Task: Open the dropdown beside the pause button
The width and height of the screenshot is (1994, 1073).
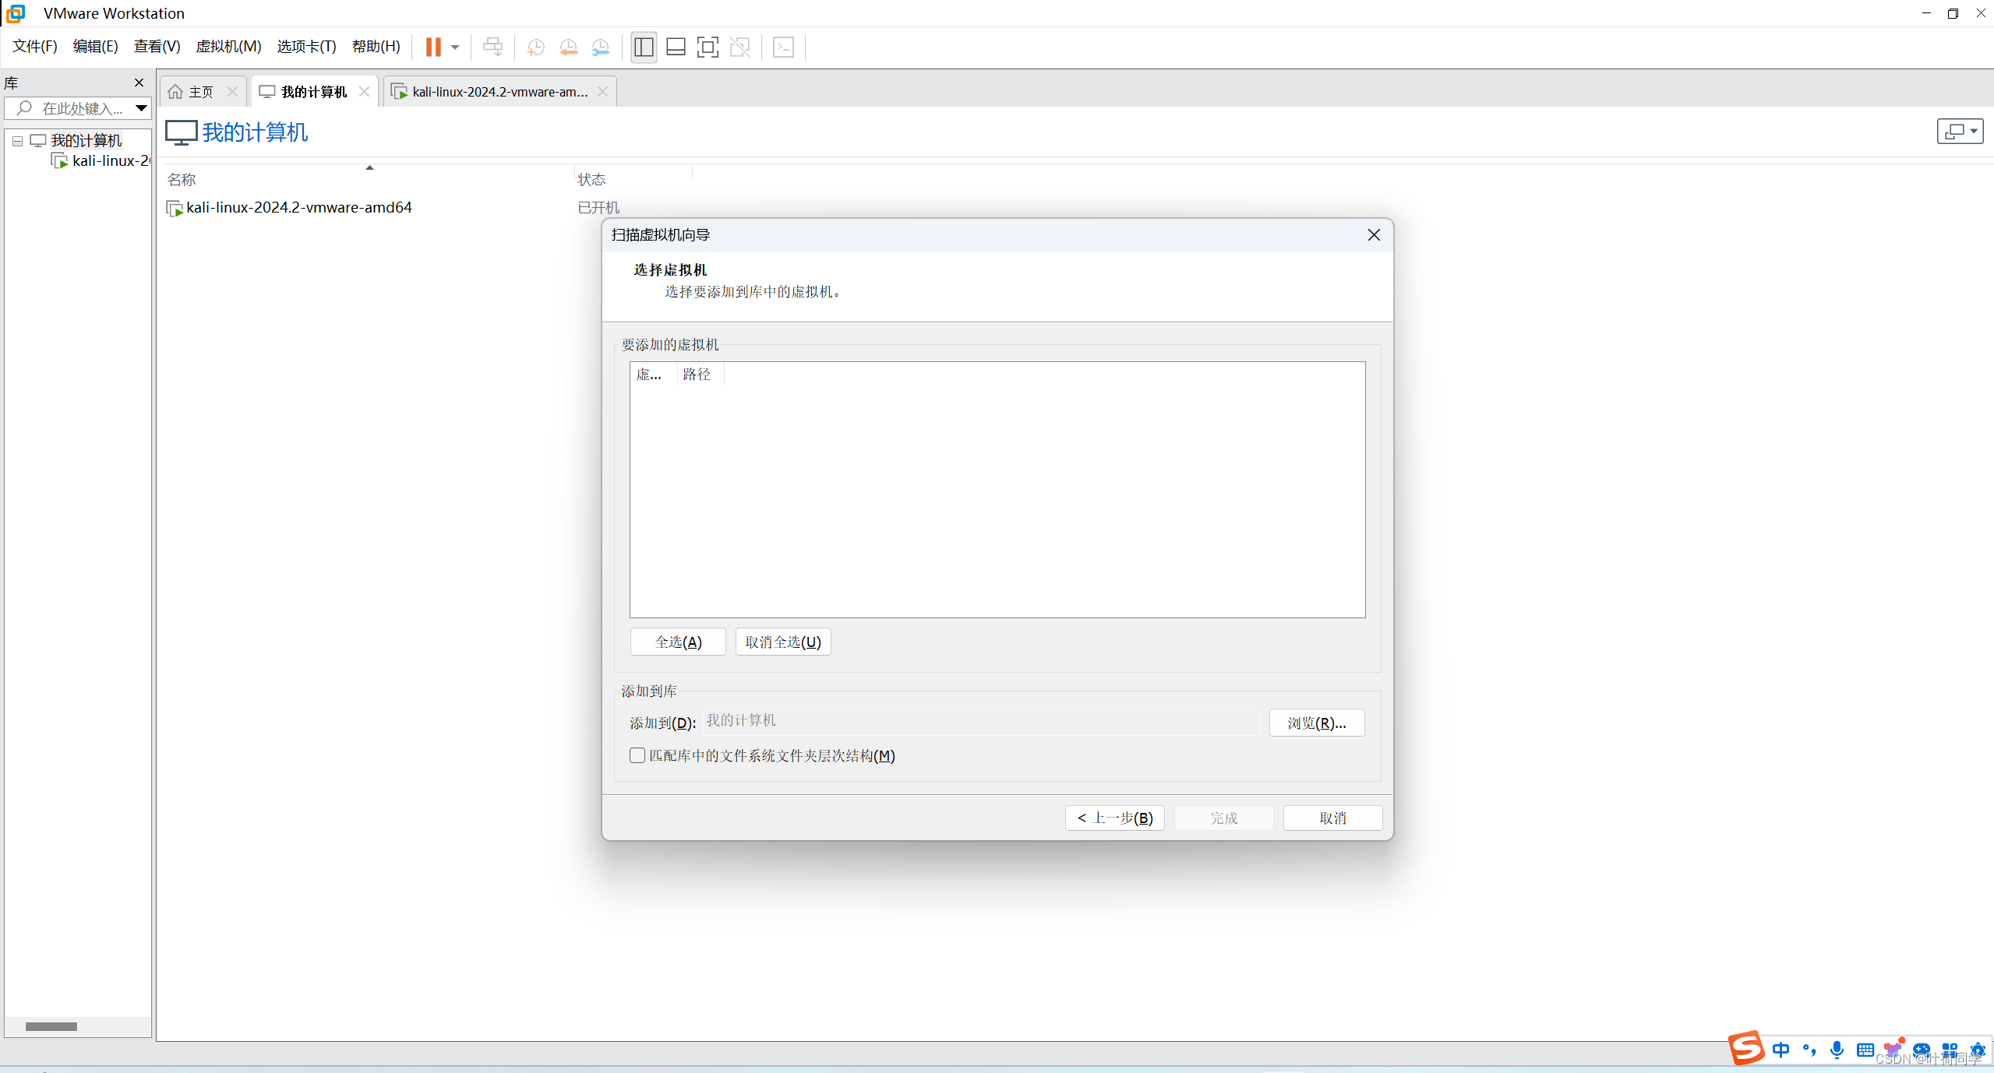Action: tap(455, 47)
